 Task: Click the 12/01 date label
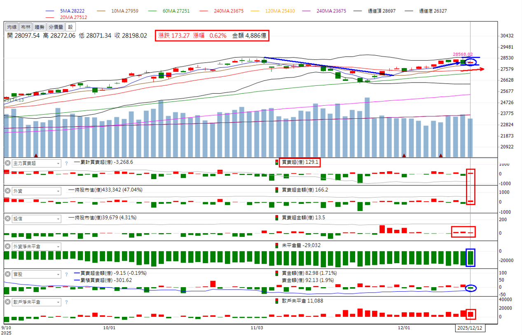click(x=404, y=328)
